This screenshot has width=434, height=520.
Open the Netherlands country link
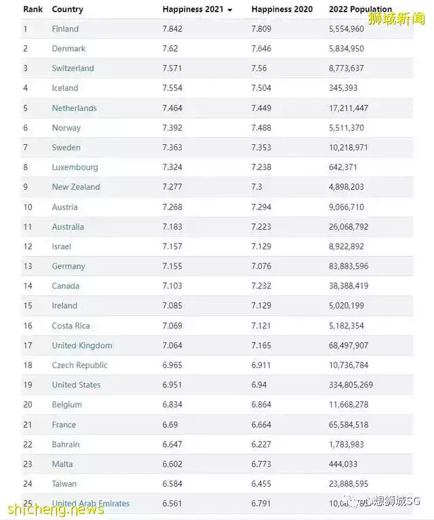point(74,108)
